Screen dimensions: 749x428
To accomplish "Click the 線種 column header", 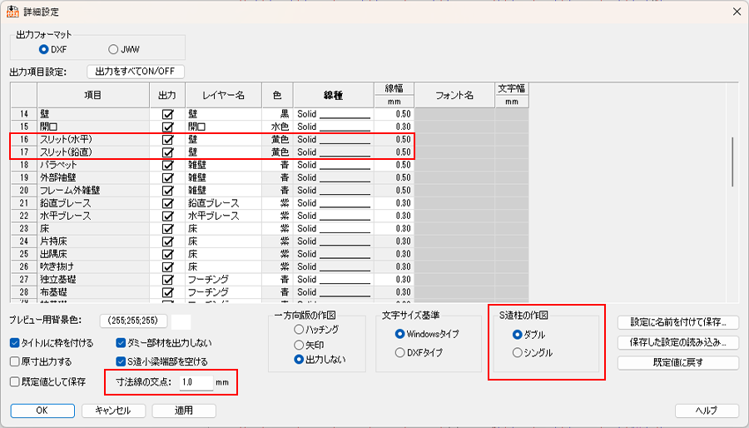I will coord(334,95).
